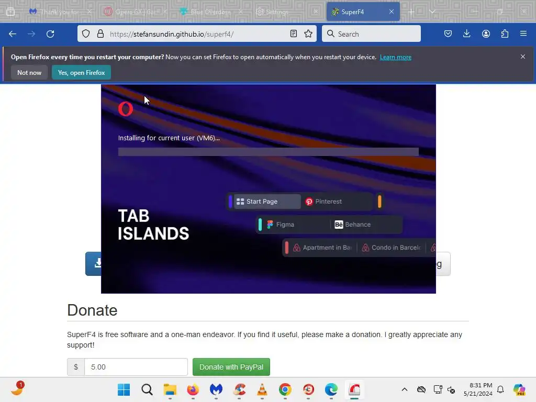The height and width of the screenshot is (402, 536).
Task: Click the muted volume tray icon
Action: click(451, 389)
